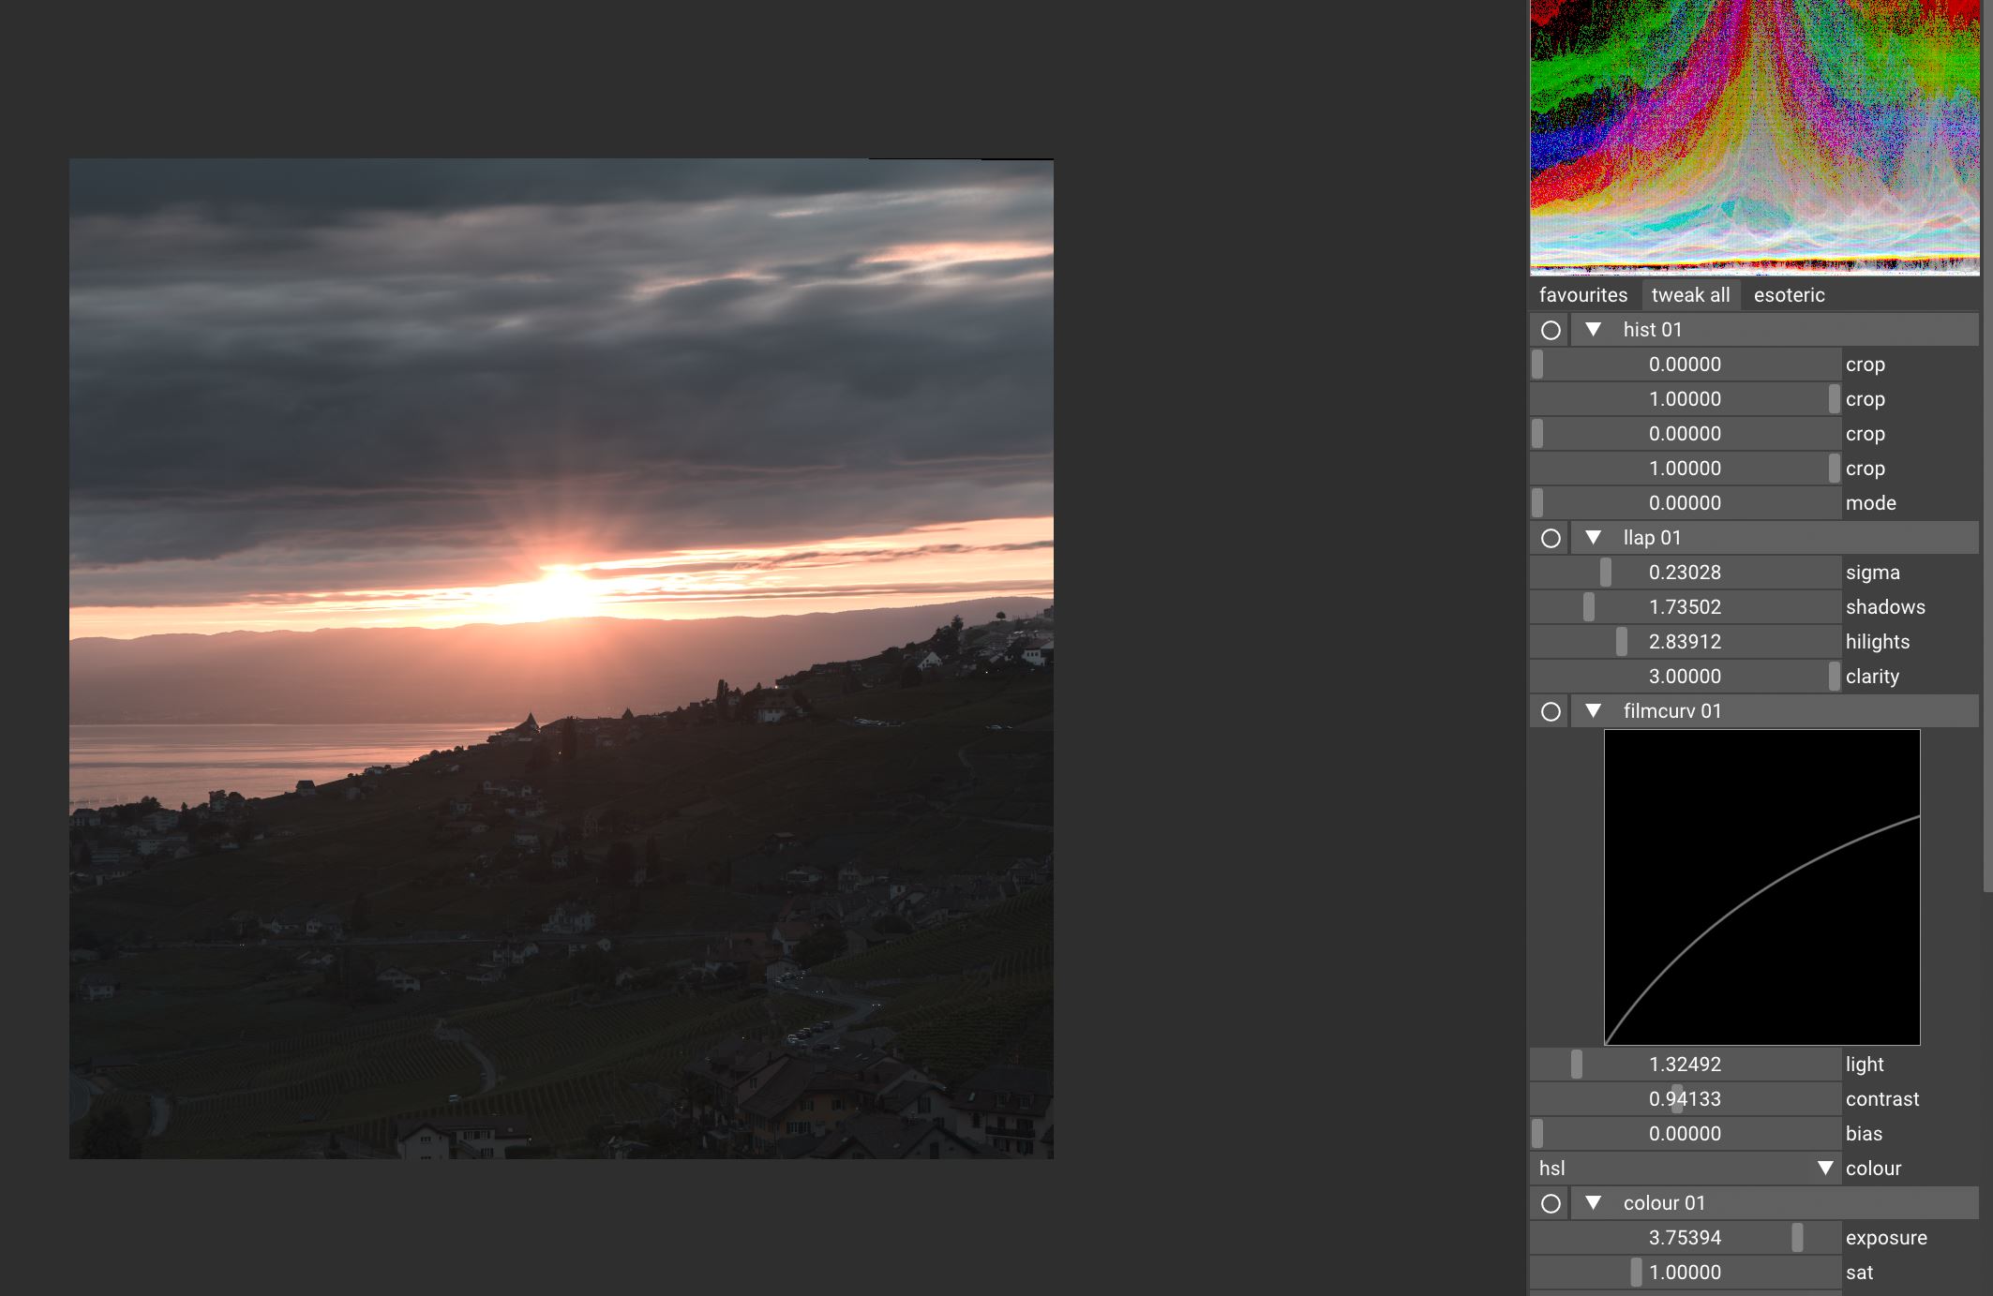Switch to the favourites tab
Screen dimensions: 1993x1296
point(1583,295)
